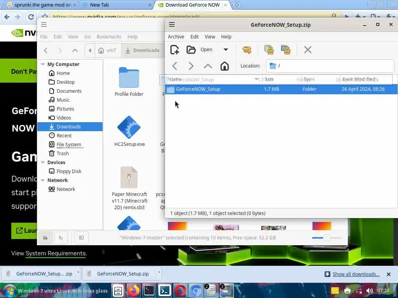Open Documents in sidebar

[70, 91]
